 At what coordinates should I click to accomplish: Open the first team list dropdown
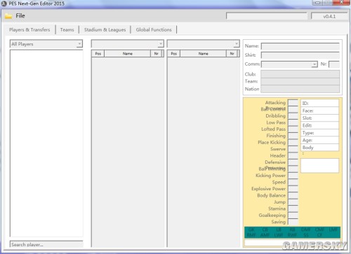click(x=128, y=43)
